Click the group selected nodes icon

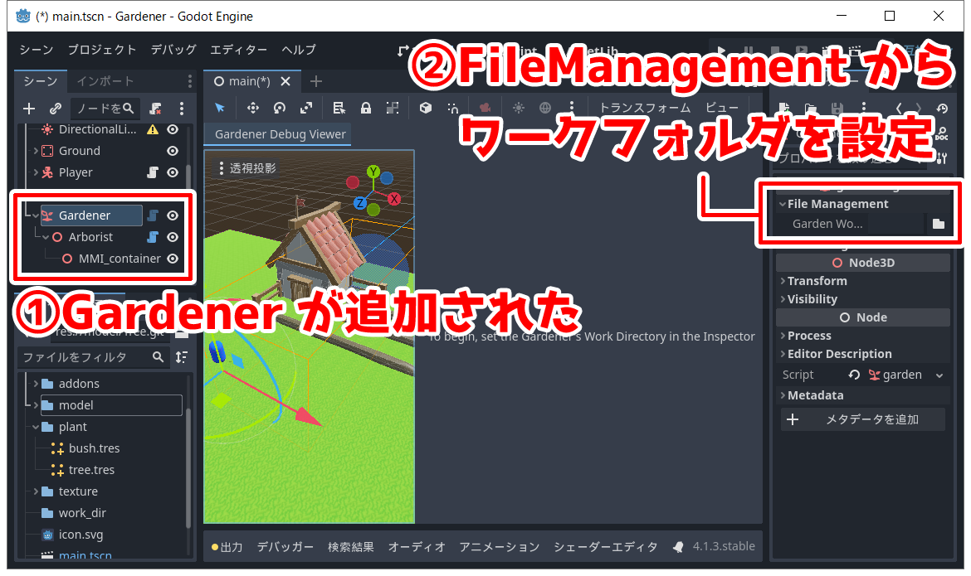pyautogui.click(x=393, y=109)
